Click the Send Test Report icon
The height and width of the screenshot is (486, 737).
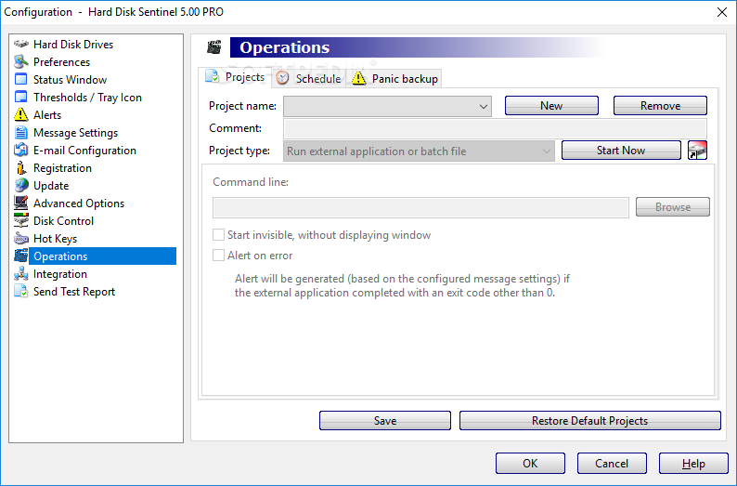(21, 291)
